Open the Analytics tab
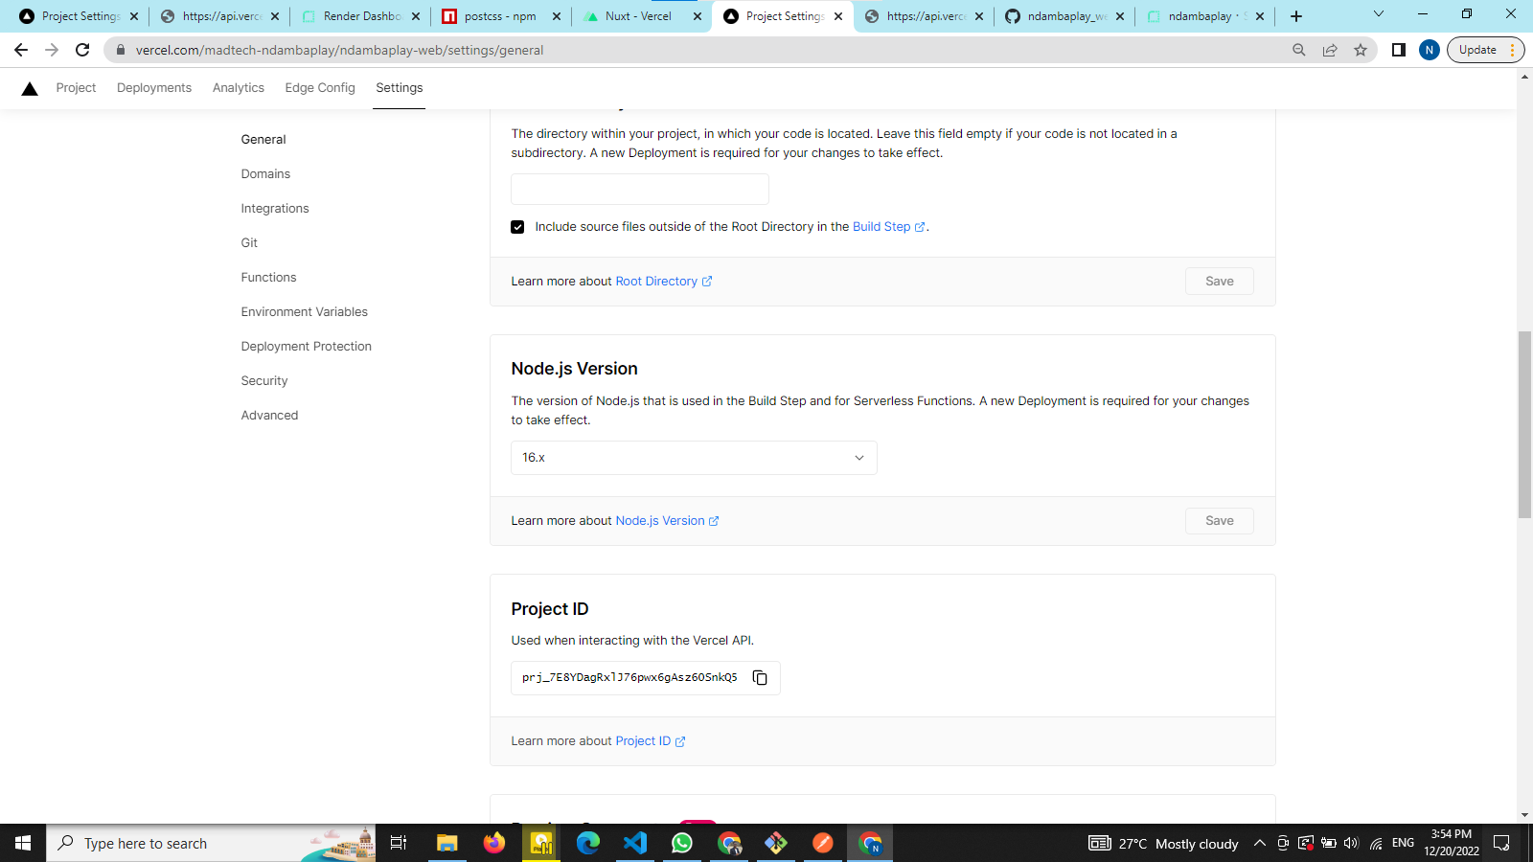 [239, 88]
